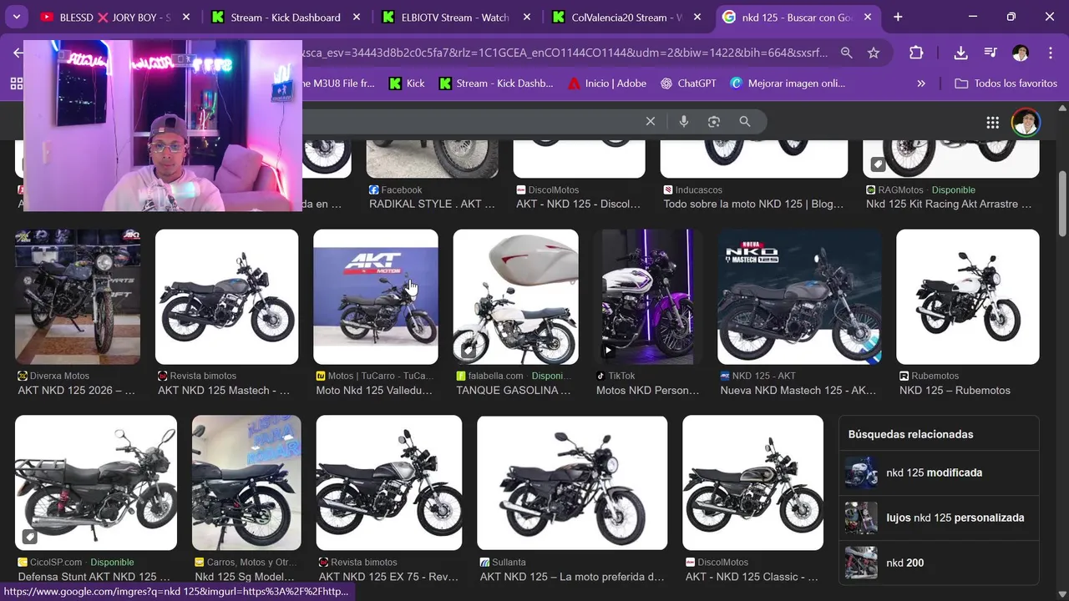The width and height of the screenshot is (1069, 601).
Task: Switch to BLESSD JORY BOY YouTube tab
Action: pos(115,17)
